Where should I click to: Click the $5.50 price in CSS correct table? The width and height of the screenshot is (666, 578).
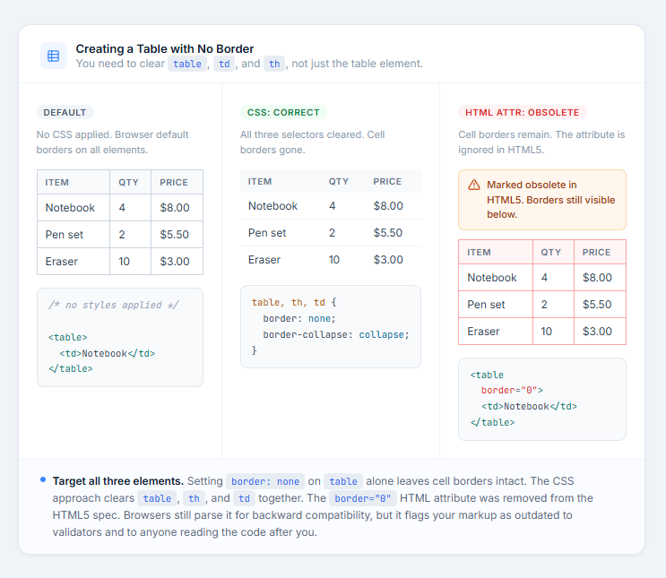tap(388, 233)
